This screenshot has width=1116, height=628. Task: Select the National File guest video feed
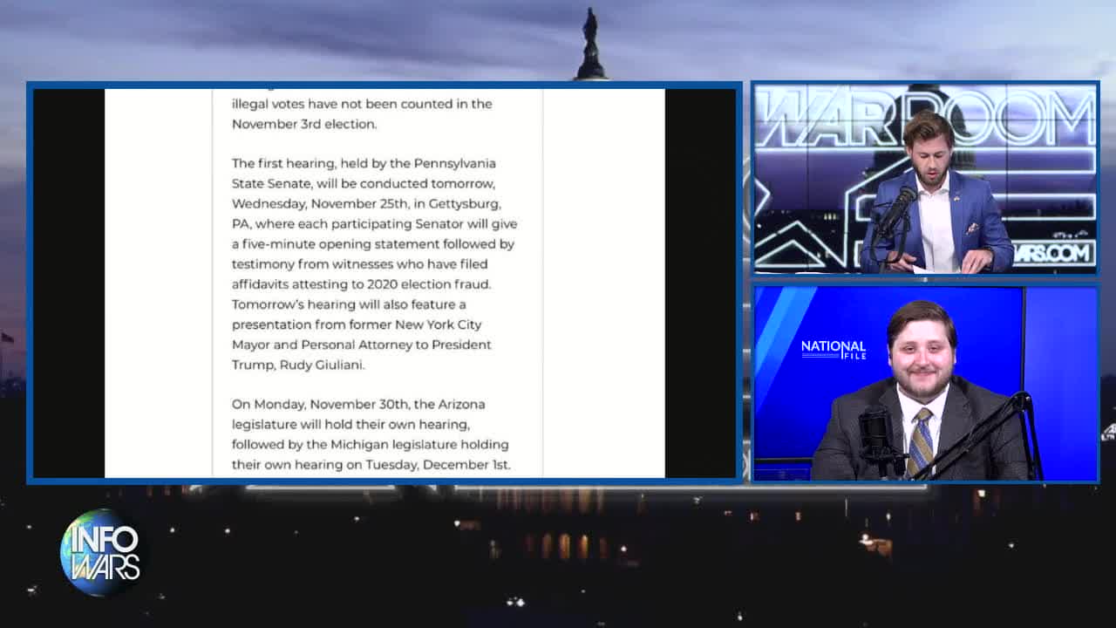[x=925, y=383]
